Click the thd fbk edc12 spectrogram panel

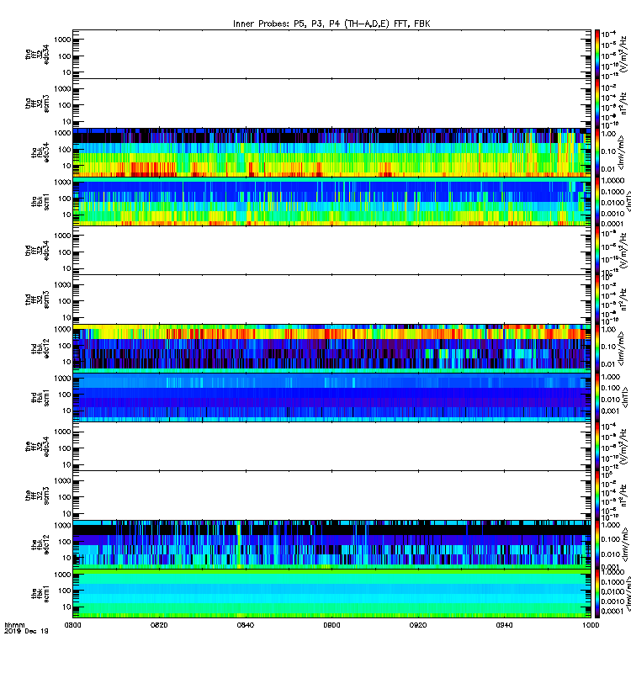pyautogui.click(x=331, y=348)
